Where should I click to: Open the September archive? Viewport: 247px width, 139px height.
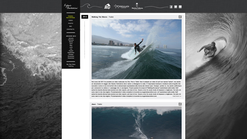(x=71, y=53)
